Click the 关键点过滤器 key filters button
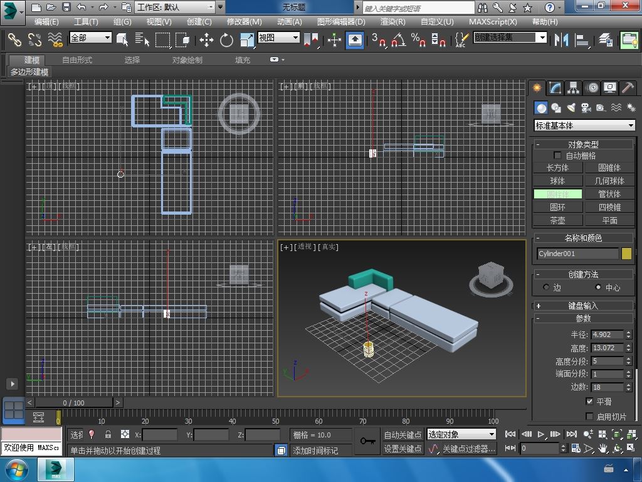Image resolution: width=642 pixels, height=482 pixels. click(469, 449)
